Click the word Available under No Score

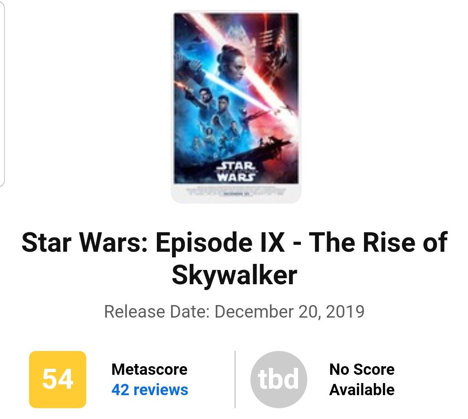[x=362, y=390]
